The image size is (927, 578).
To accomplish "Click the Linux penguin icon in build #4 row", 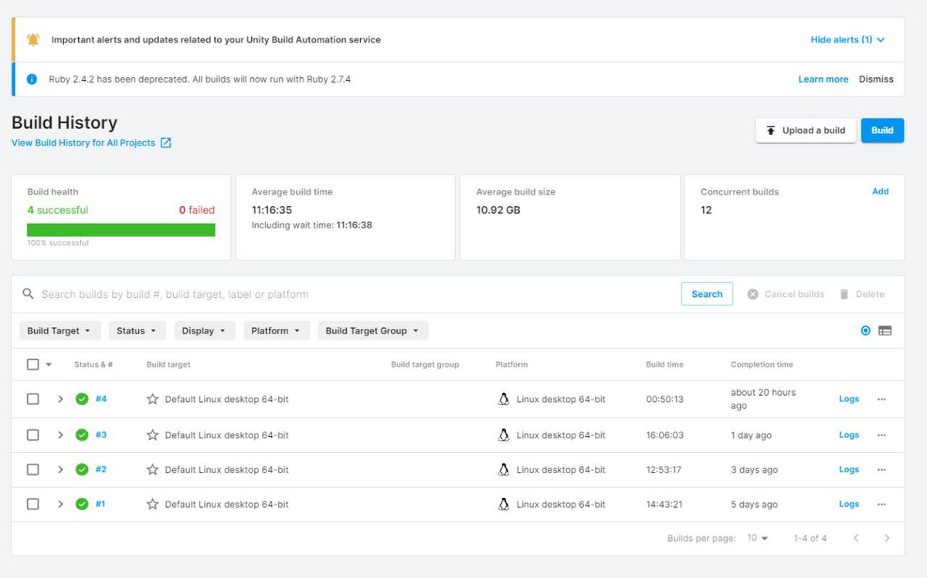I will coord(504,399).
